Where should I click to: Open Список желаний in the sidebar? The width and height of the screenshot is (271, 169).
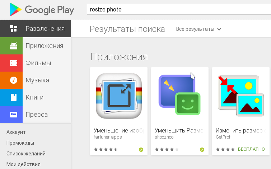[x=26, y=154]
